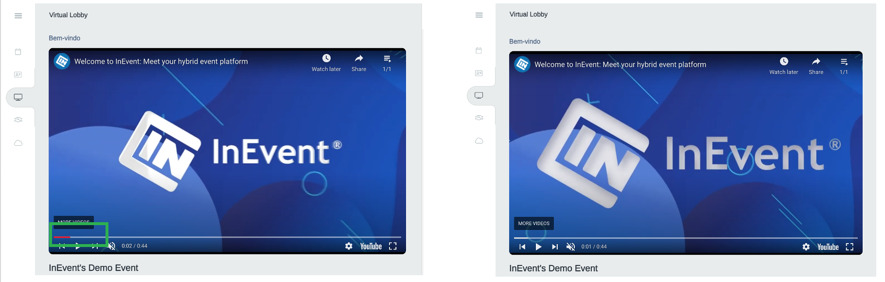The height and width of the screenshot is (282, 885).
Task: Click cloud sidebar icon in left panel
Action: pyautogui.click(x=18, y=143)
